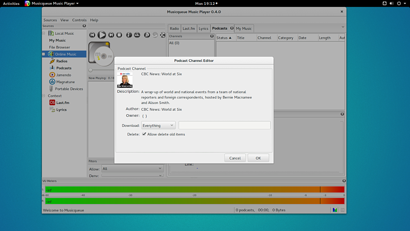
Task: Sort by the Status column
Action: coord(225,38)
